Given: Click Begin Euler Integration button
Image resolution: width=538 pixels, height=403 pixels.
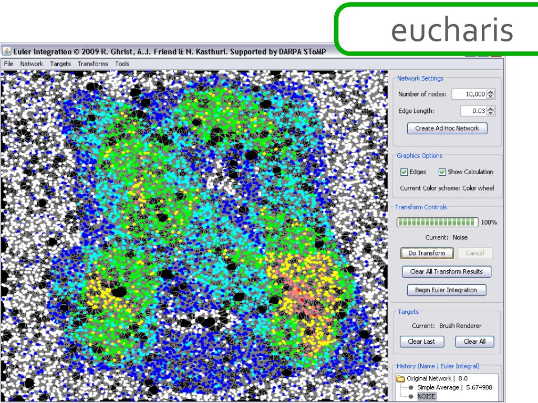Looking at the screenshot, I should click(x=447, y=290).
